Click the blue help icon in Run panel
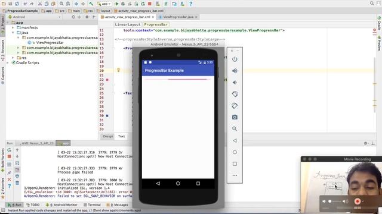382x214 pixels. tap(10, 186)
